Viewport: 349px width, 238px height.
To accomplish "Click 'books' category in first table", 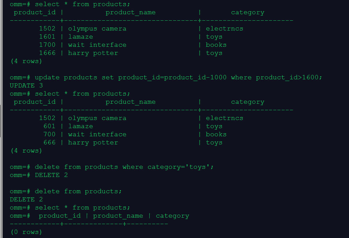I will click(216, 45).
